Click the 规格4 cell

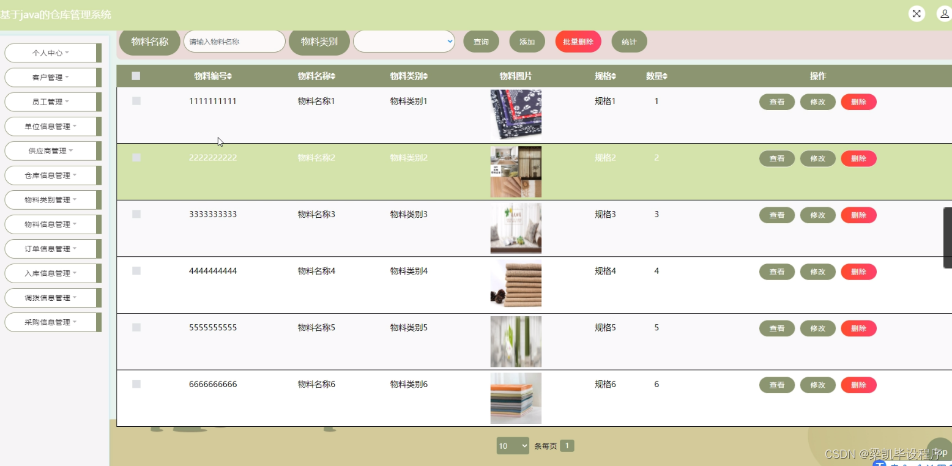[x=605, y=271]
